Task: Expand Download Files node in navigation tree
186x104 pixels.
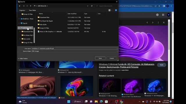Action: 20,31
